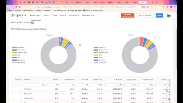Open the YouTube browser tab
Screen dimensions: 183x103
[x=111, y=2]
